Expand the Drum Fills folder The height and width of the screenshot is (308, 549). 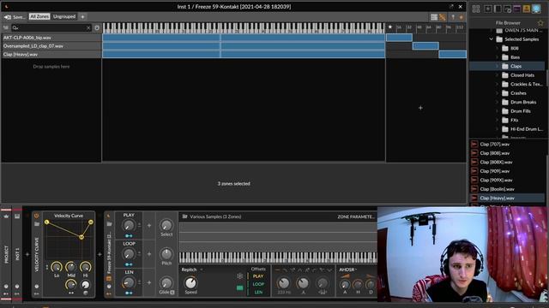(497, 111)
